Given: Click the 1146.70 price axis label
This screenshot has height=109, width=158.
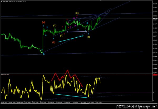Looking at the screenshot, I should 155,24.
